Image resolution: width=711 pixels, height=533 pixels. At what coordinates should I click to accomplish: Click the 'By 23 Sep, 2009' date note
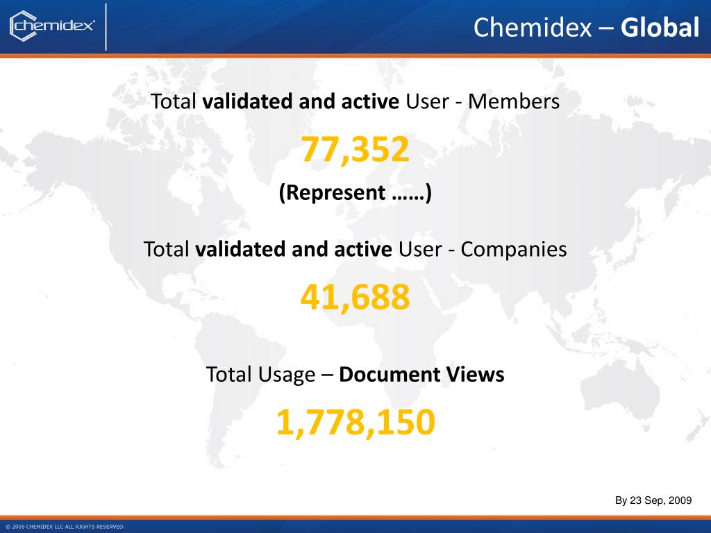[653, 500]
